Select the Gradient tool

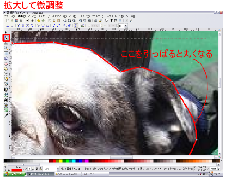tap(6, 110)
